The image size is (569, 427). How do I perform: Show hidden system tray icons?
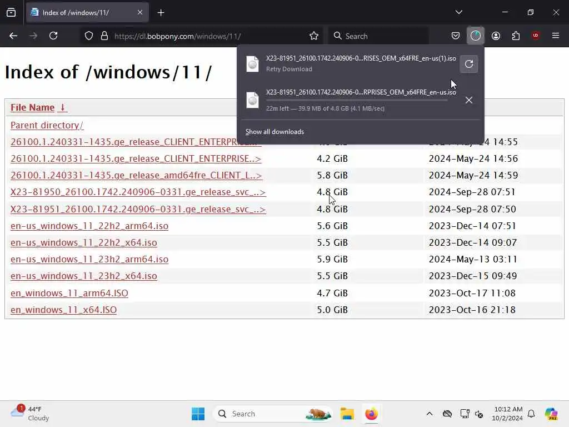coord(430,414)
